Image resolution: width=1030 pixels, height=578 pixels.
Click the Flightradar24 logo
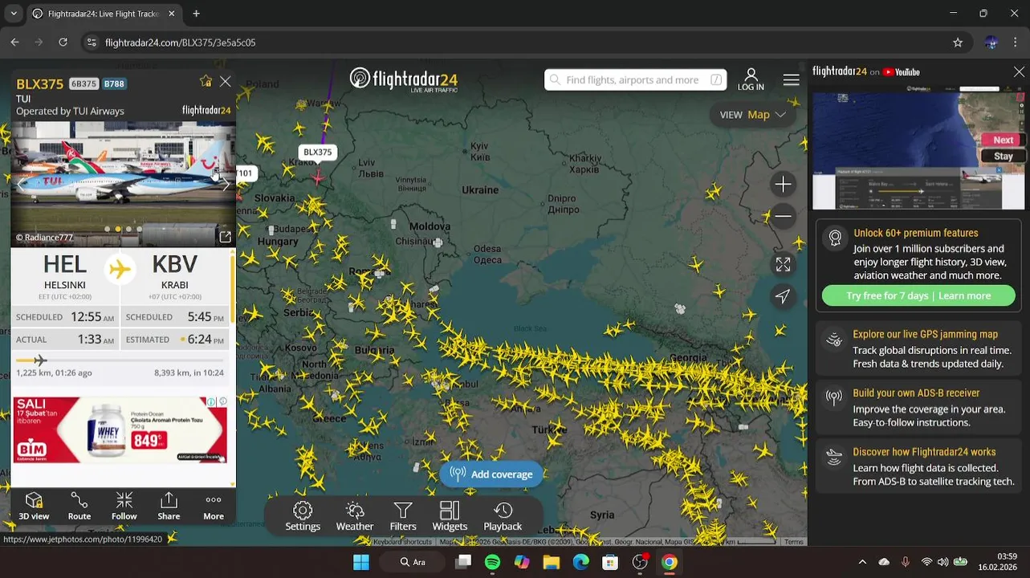click(403, 79)
